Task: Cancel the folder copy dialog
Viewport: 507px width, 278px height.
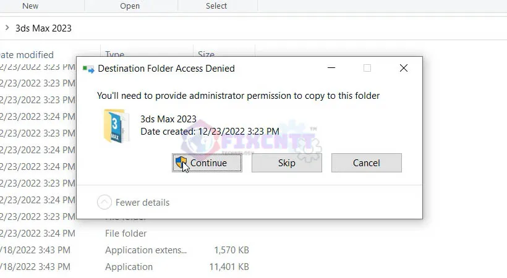Action: pos(366,163)
